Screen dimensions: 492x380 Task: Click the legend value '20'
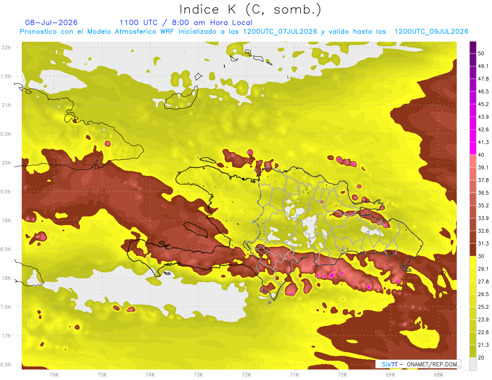point(481,358)
